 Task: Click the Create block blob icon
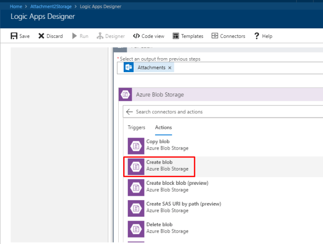pyautogui.click(x=136, y=187)
